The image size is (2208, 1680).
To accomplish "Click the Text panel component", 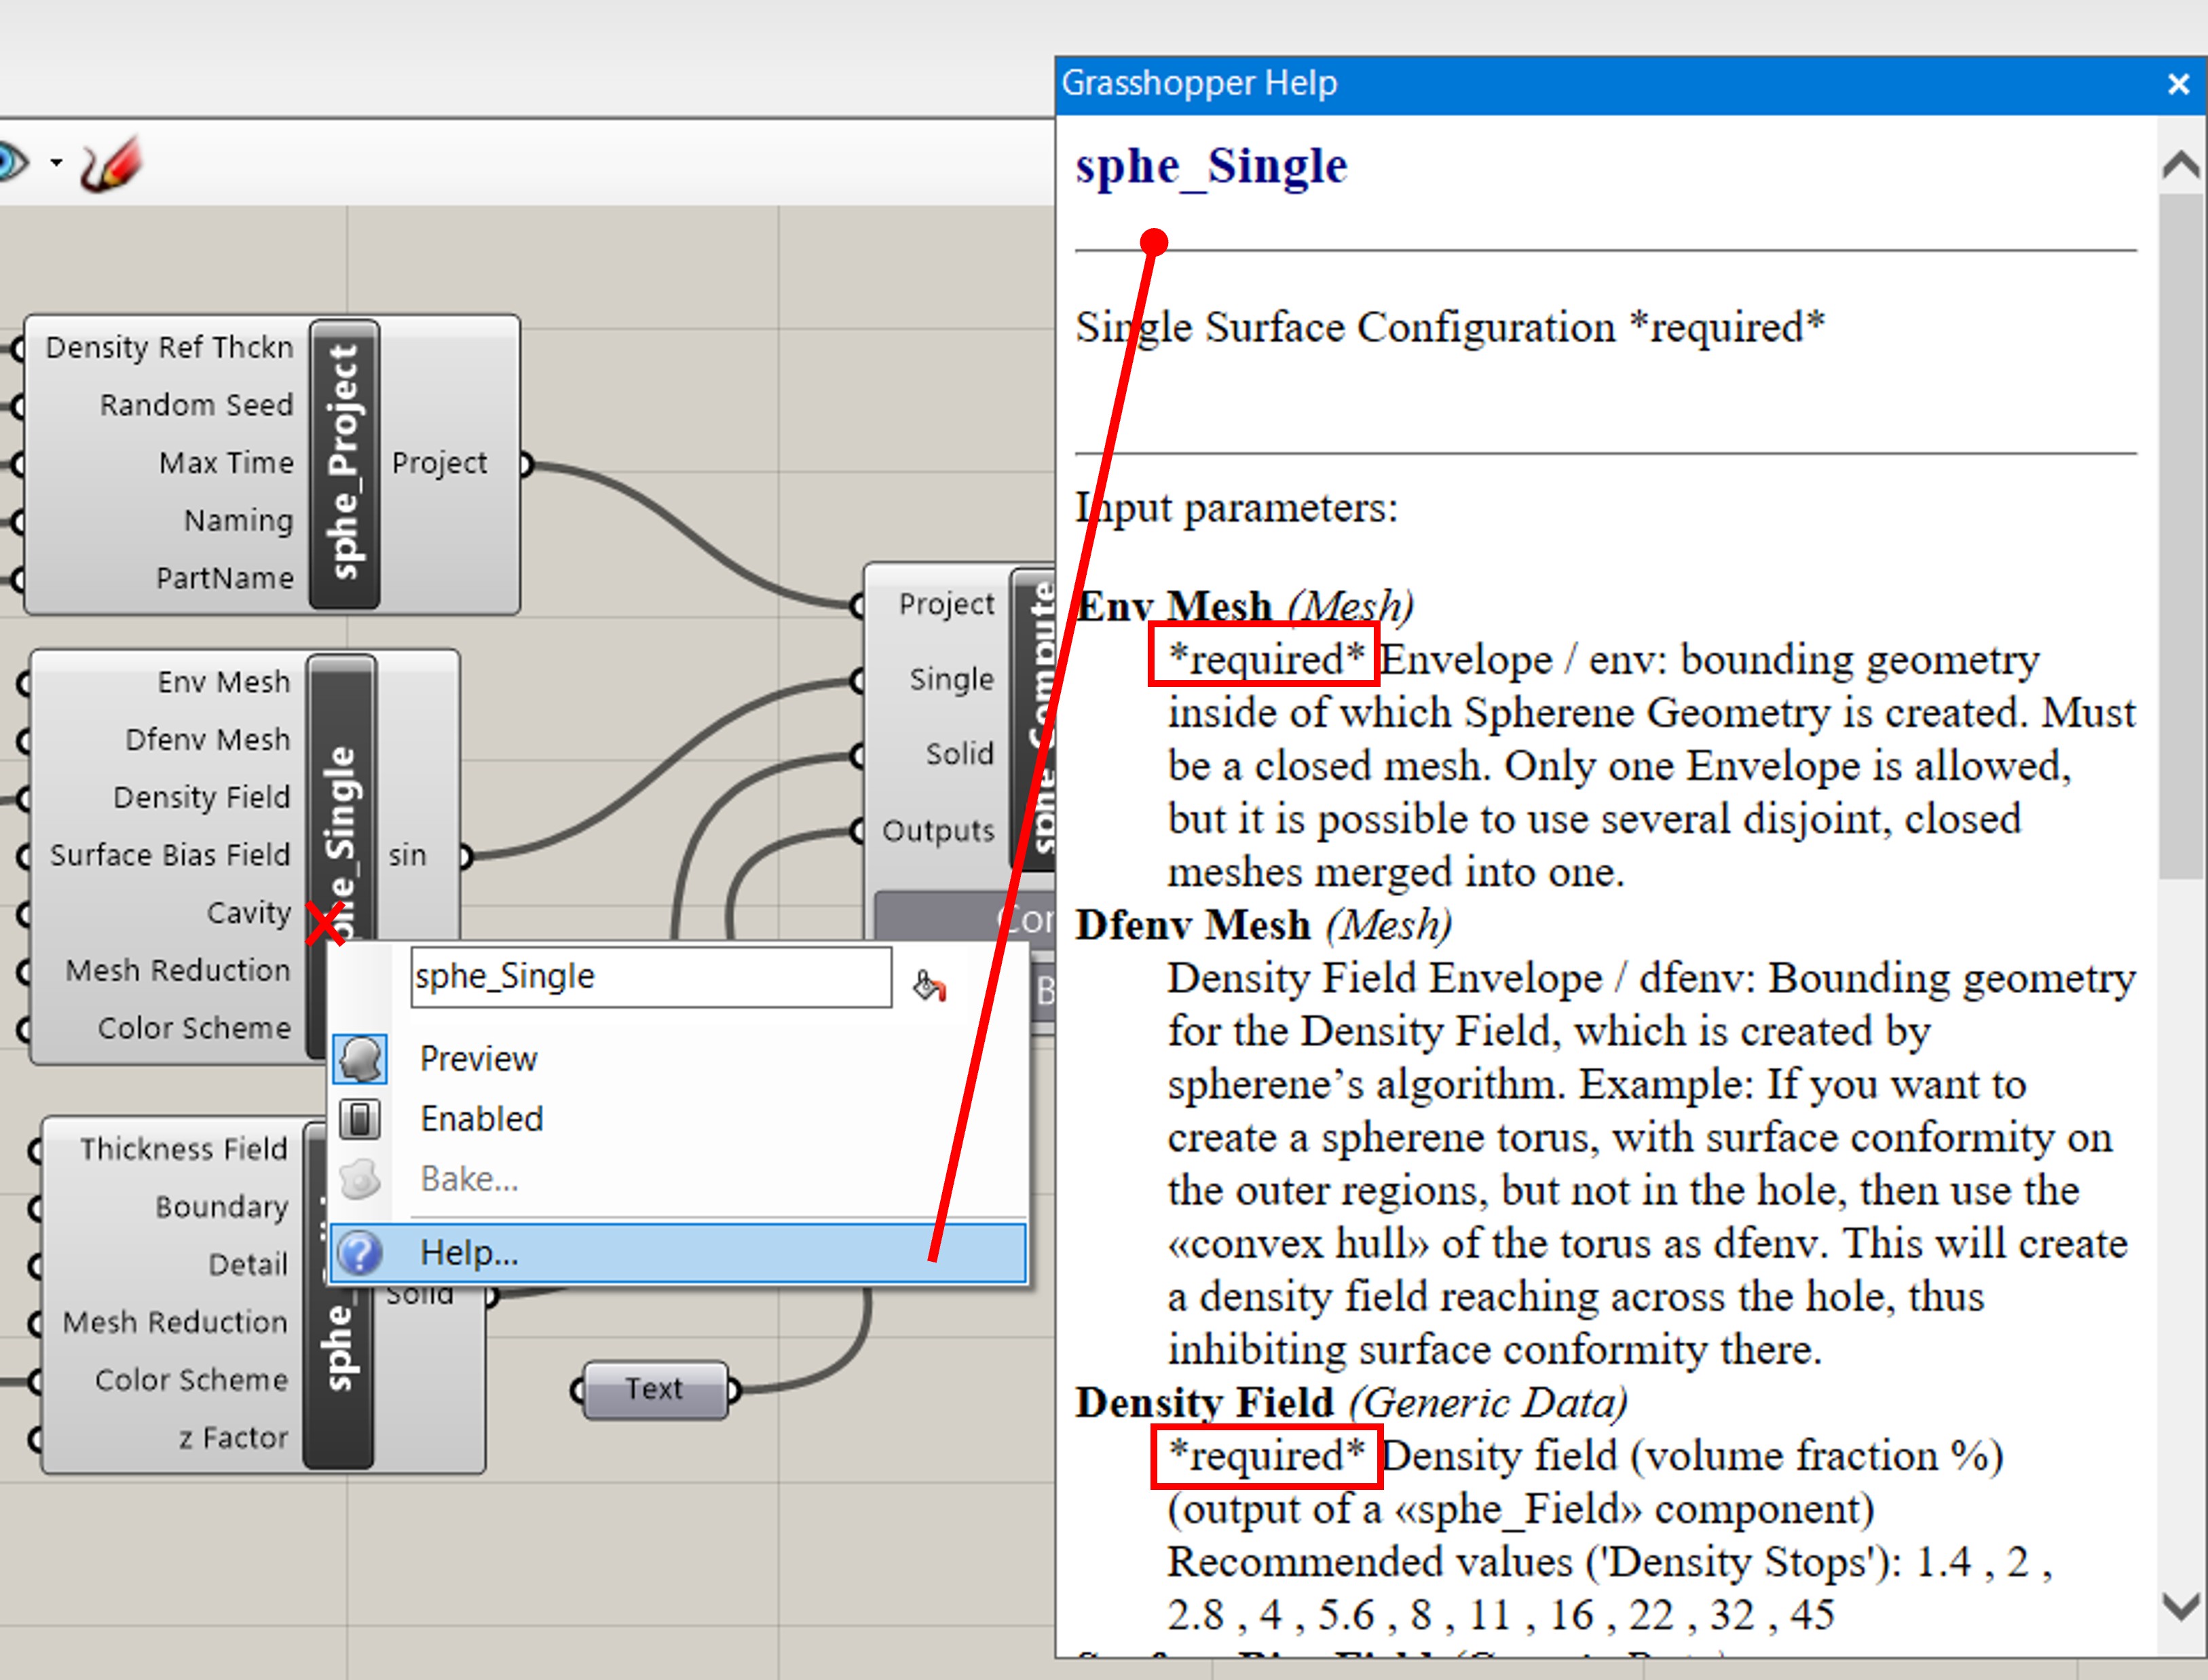I will [x=655, y=1389].
